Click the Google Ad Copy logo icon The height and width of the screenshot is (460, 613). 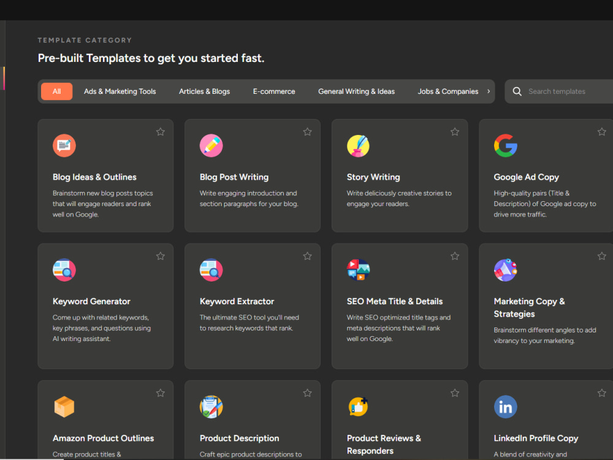coord(506,145)
